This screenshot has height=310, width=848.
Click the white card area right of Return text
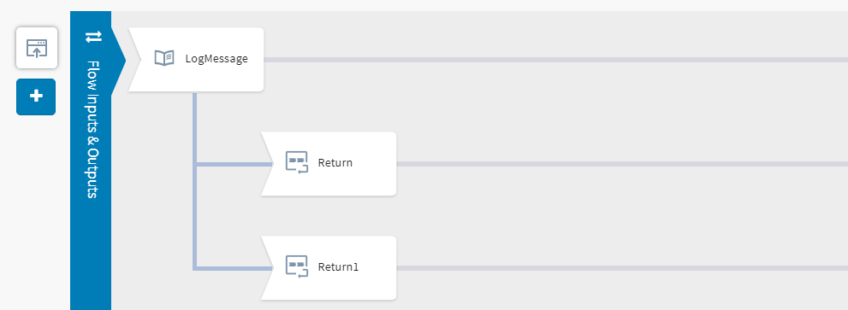[x=374, y=163]
